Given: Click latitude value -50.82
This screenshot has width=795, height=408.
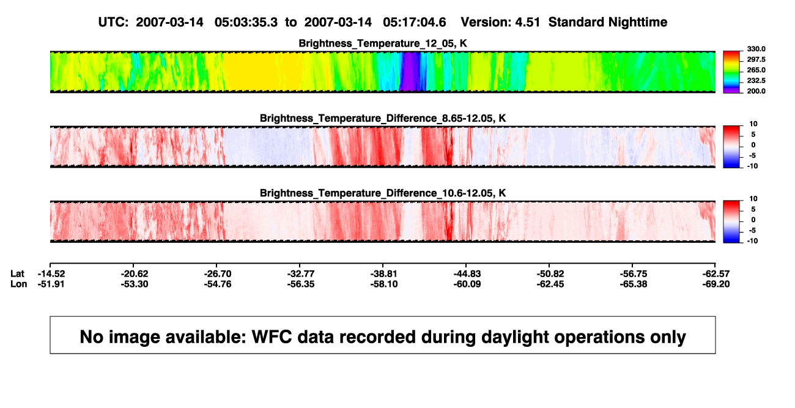Looking at the screenshot, I should click(550, 274).
